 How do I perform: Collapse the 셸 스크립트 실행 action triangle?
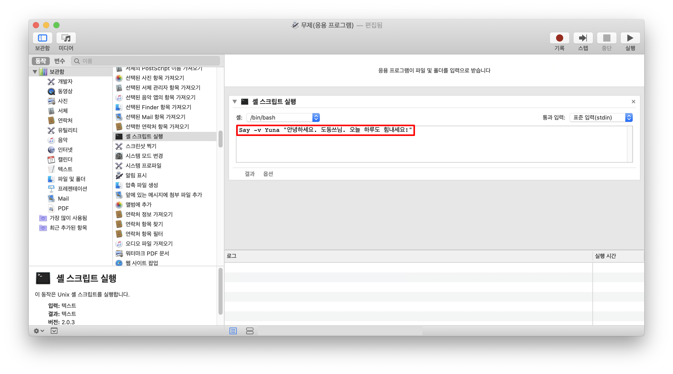pyautogui.click(x=235, y=102)
